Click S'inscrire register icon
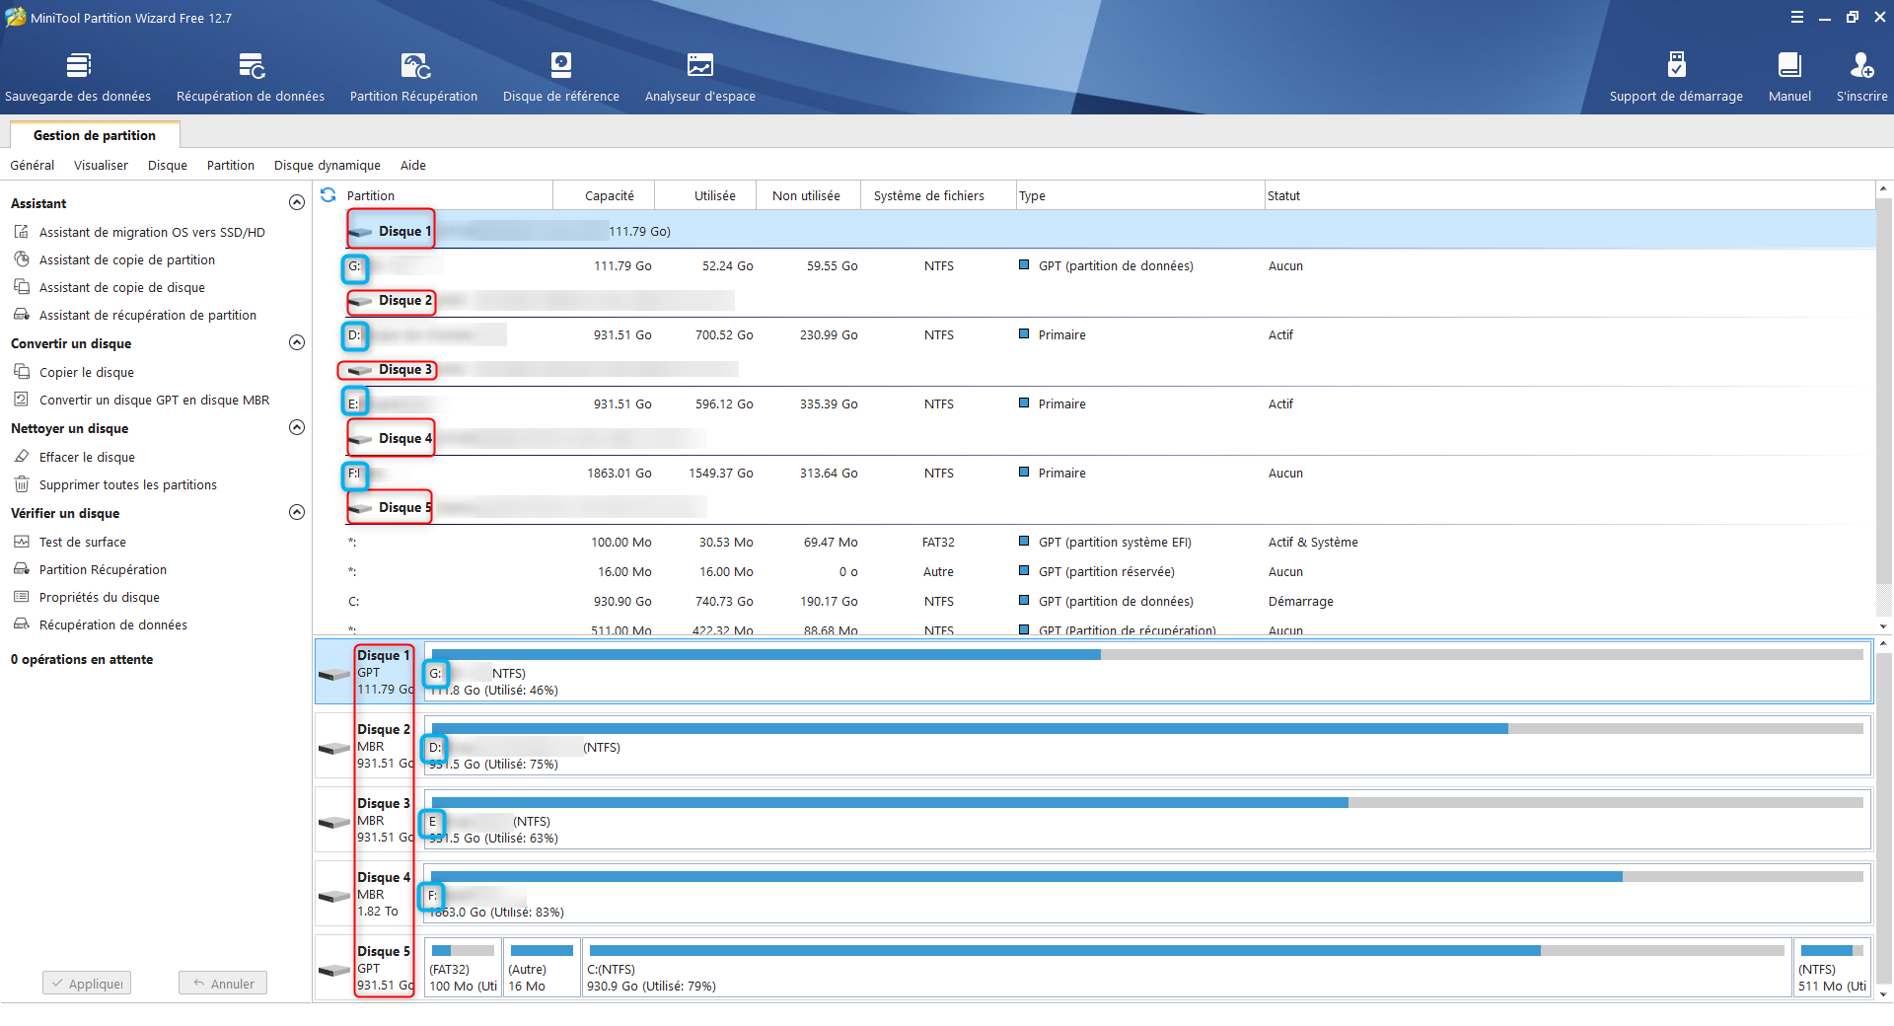 (1861, 77)
